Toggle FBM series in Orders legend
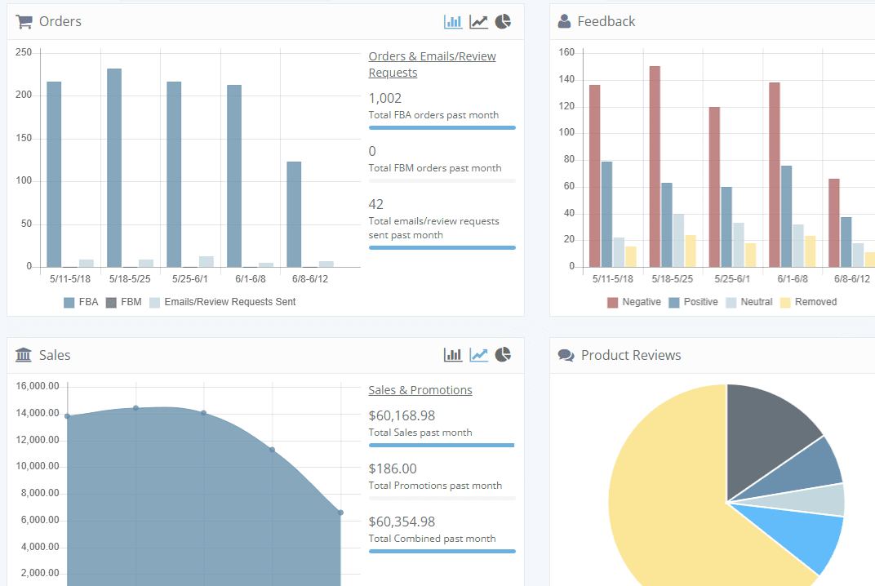The width and height of the screenshot is (875, 586). click(x=123, y=302)
